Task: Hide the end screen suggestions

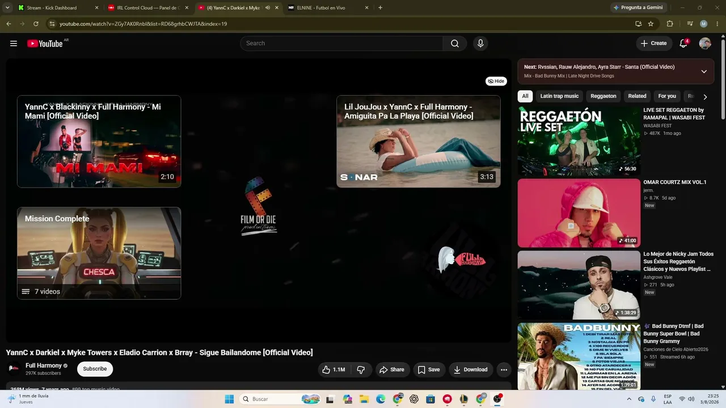Action: click(496, 81)
